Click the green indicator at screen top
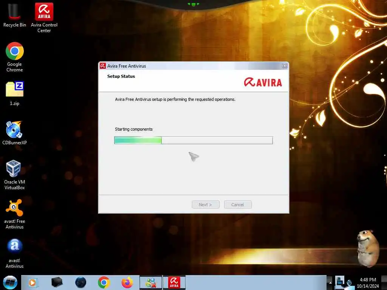The image size is (387, 290). pos(193,4)
